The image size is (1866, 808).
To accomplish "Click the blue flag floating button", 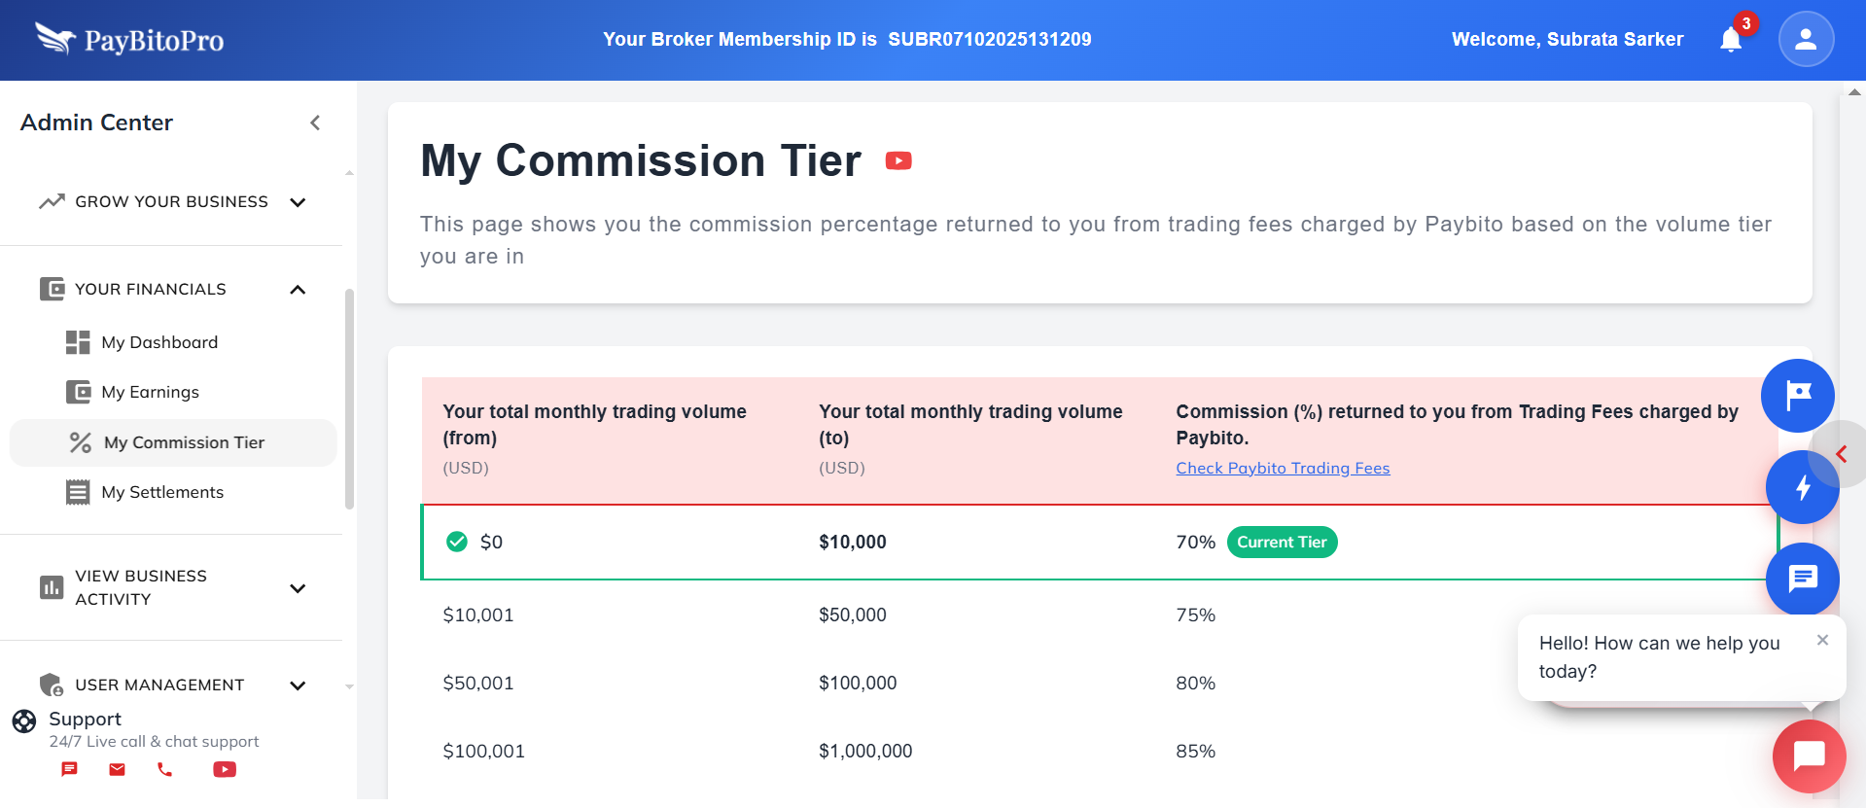I will (x=1798, y=396).
